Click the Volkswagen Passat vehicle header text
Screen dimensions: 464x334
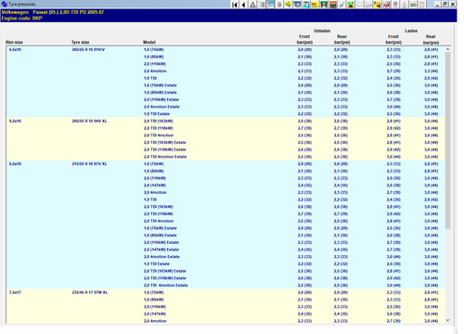53,12
